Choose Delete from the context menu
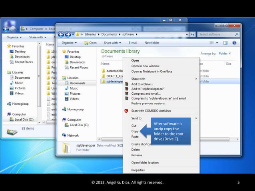This screenshot has width=255, height=191. 135,150
